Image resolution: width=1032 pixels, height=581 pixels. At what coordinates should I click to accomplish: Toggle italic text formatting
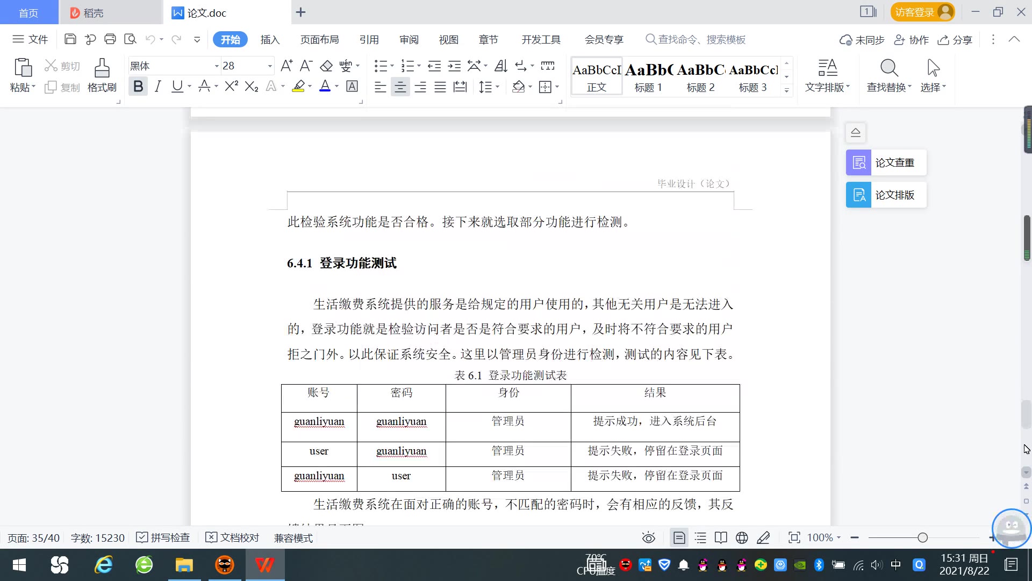[157, 87]
